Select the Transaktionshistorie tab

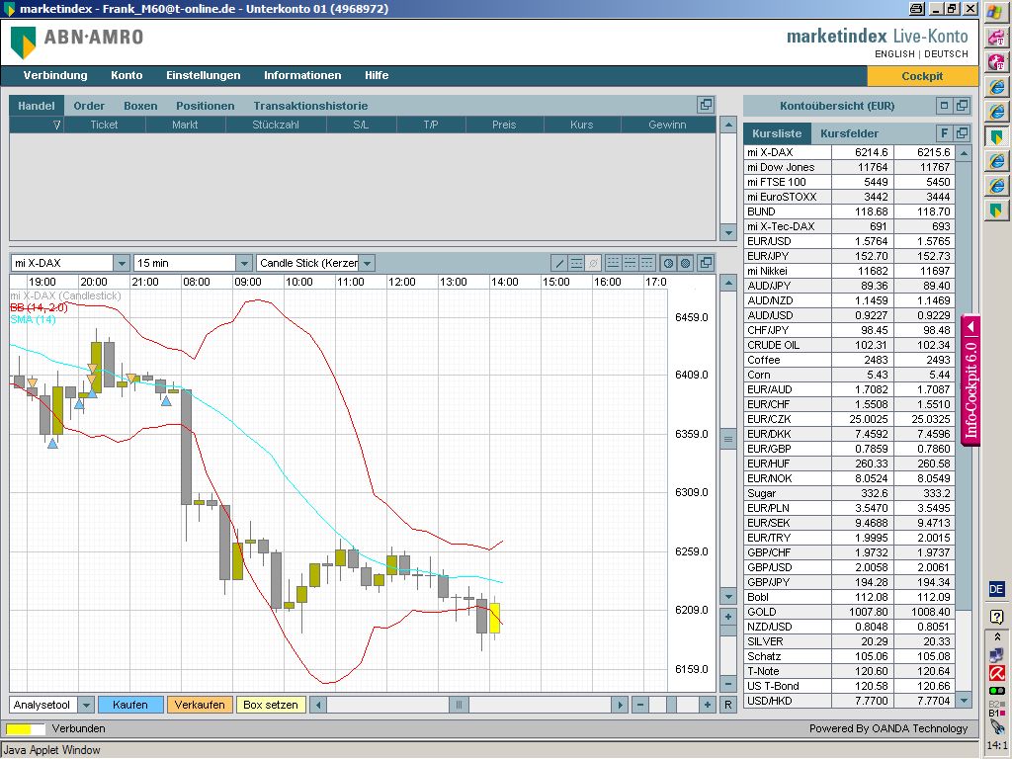coord(310,106)
